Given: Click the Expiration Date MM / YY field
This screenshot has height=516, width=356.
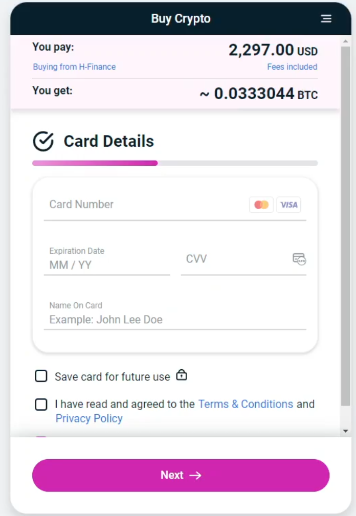Looking at the screenshot, I should click(106, 265).
